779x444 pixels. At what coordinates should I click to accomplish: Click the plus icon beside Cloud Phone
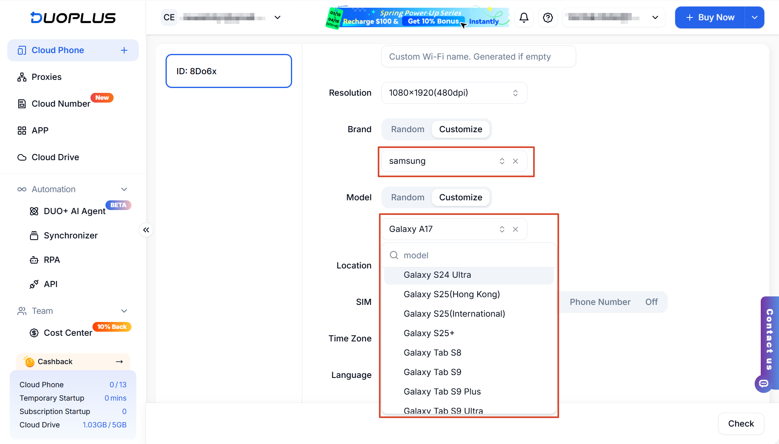point(124,50)
